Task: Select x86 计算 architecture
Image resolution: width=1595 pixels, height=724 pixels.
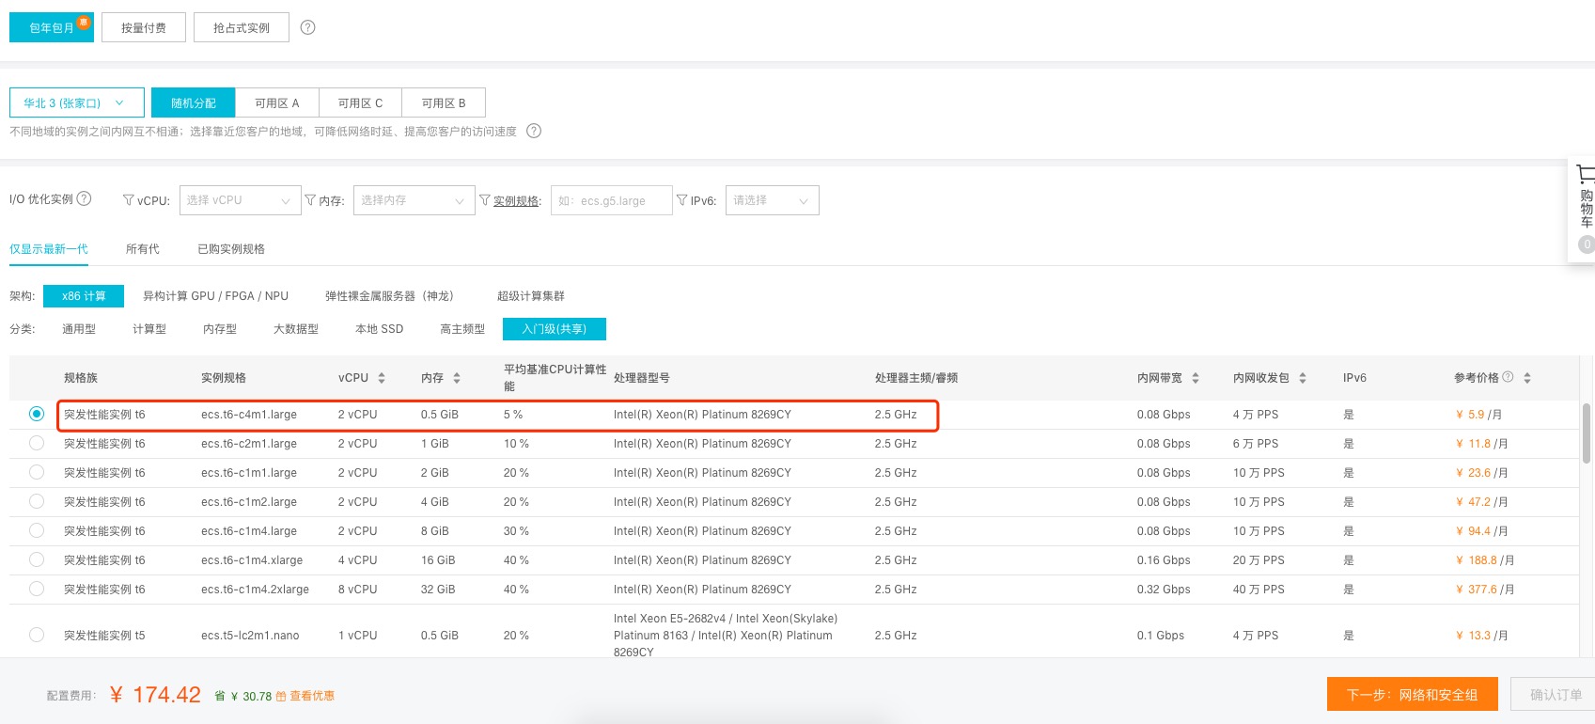Action: [x=85, y=295]
